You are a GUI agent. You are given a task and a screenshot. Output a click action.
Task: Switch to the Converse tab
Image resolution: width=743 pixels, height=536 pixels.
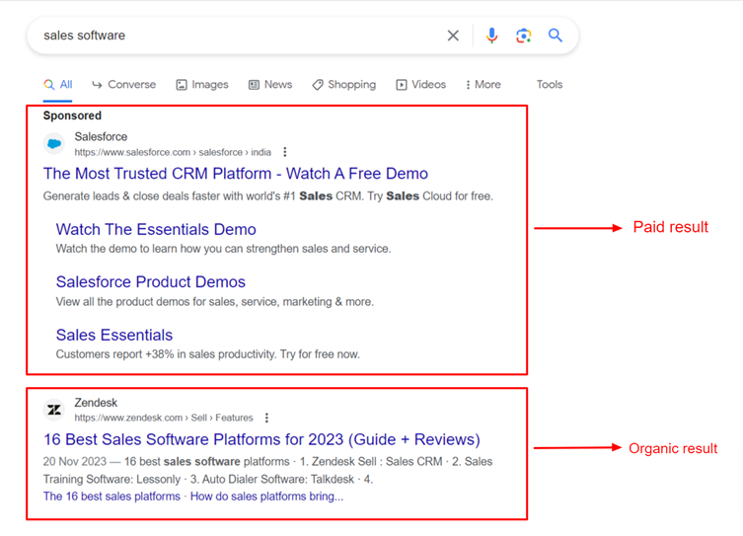[x=124, y=85]
